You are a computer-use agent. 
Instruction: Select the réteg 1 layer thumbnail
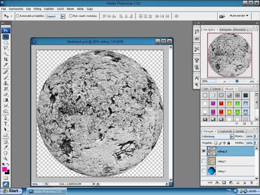pyautogui.click(x=211, y=171)
